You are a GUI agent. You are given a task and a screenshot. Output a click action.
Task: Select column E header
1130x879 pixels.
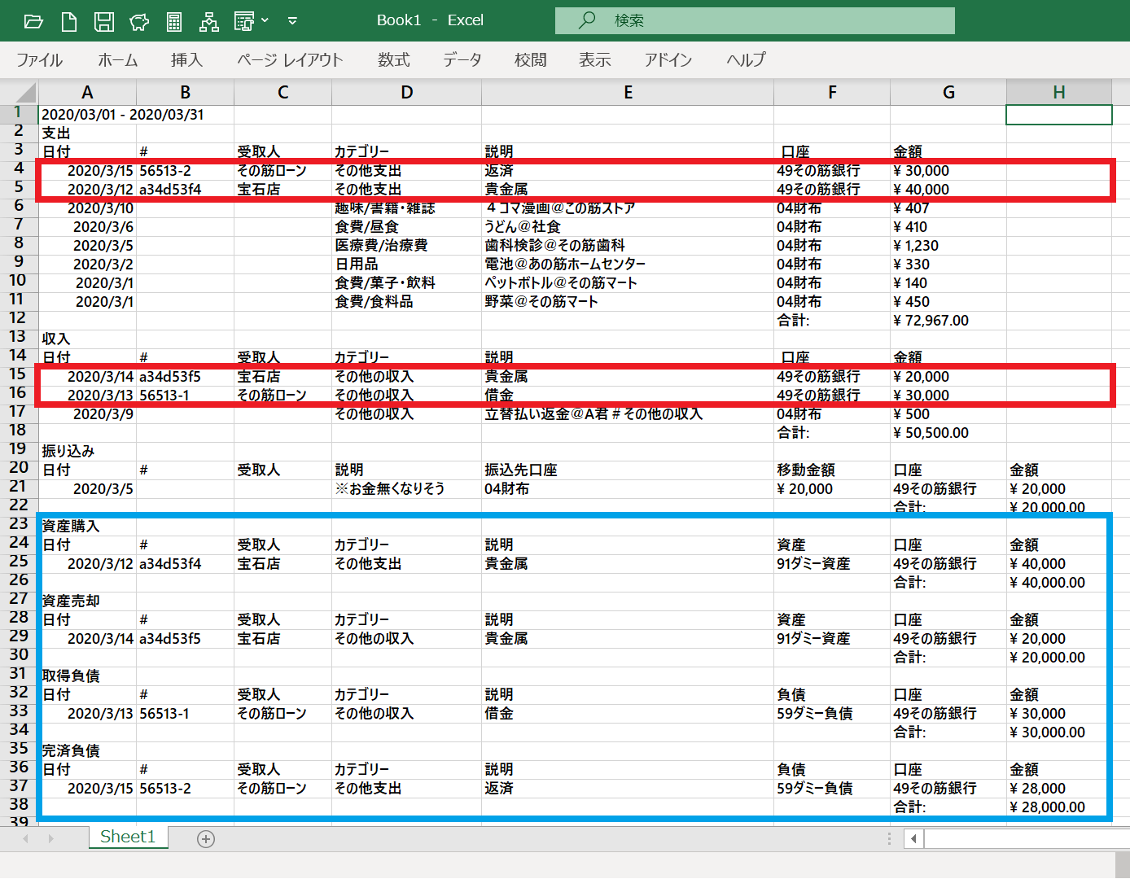pyautogui.click(x=628, y=92)
